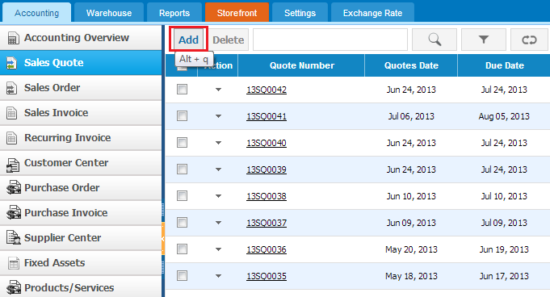Click the Accounting Overview calculator icon

pos(13,38)
